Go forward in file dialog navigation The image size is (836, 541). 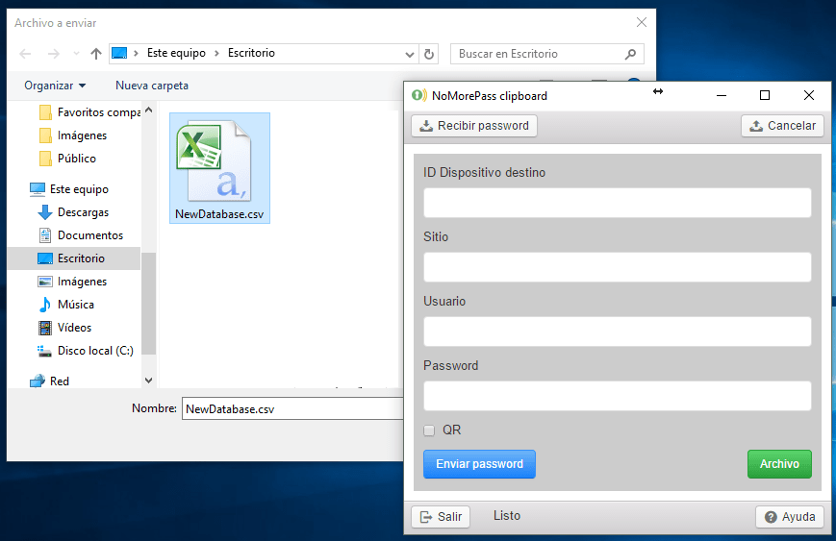(54, 54)
